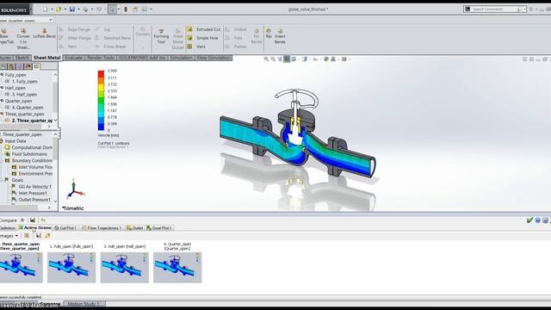Select the Fully_open configuration

click(x=15, y=75)
